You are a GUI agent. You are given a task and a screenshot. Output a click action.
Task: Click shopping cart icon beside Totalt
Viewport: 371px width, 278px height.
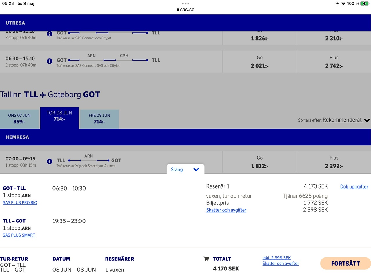coord(206,259)
